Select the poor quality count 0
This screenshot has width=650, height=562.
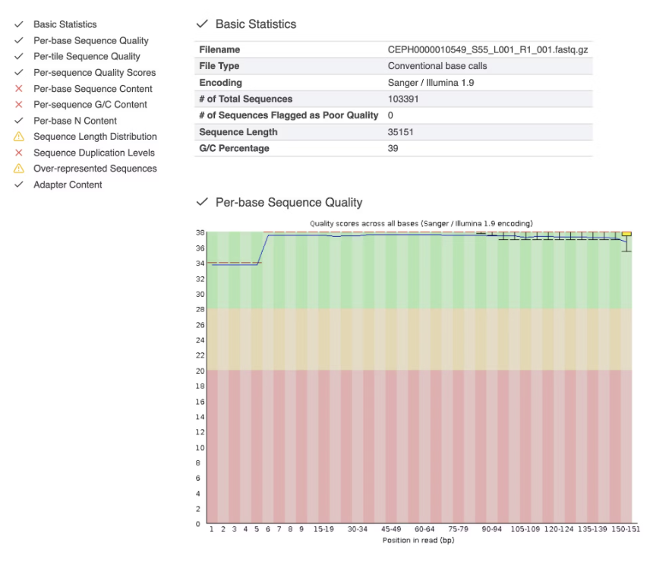pos(390,115)
